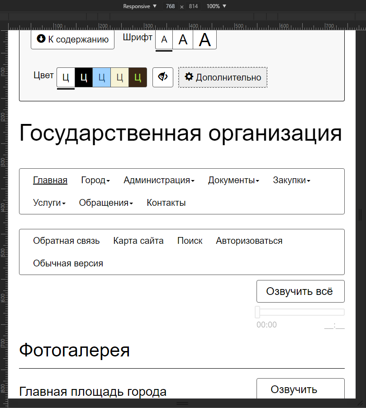
Task: Open the Документы dropdown menu
Action: [x=233, y=180]
